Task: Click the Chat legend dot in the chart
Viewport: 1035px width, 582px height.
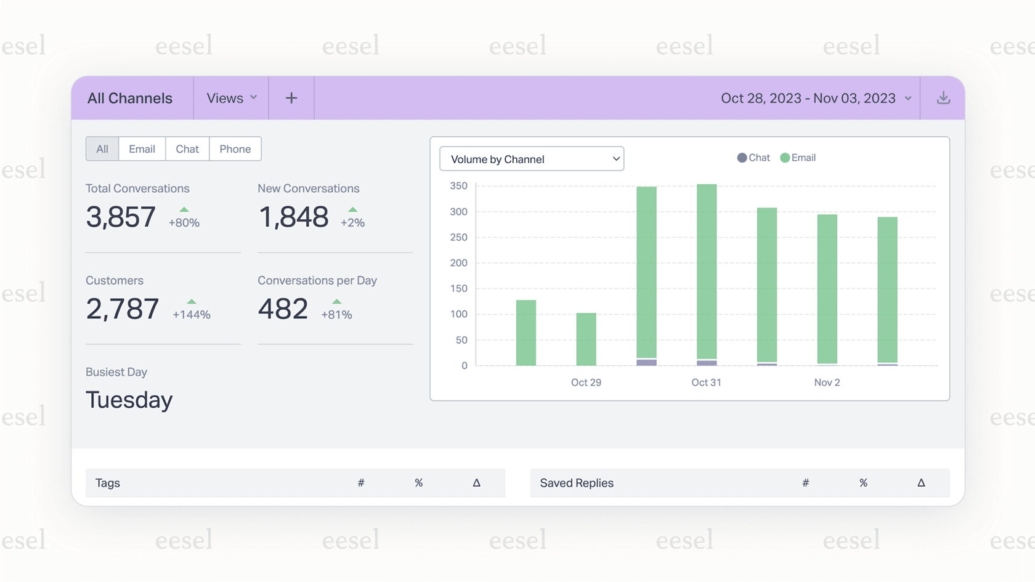Action: (741, 158)
